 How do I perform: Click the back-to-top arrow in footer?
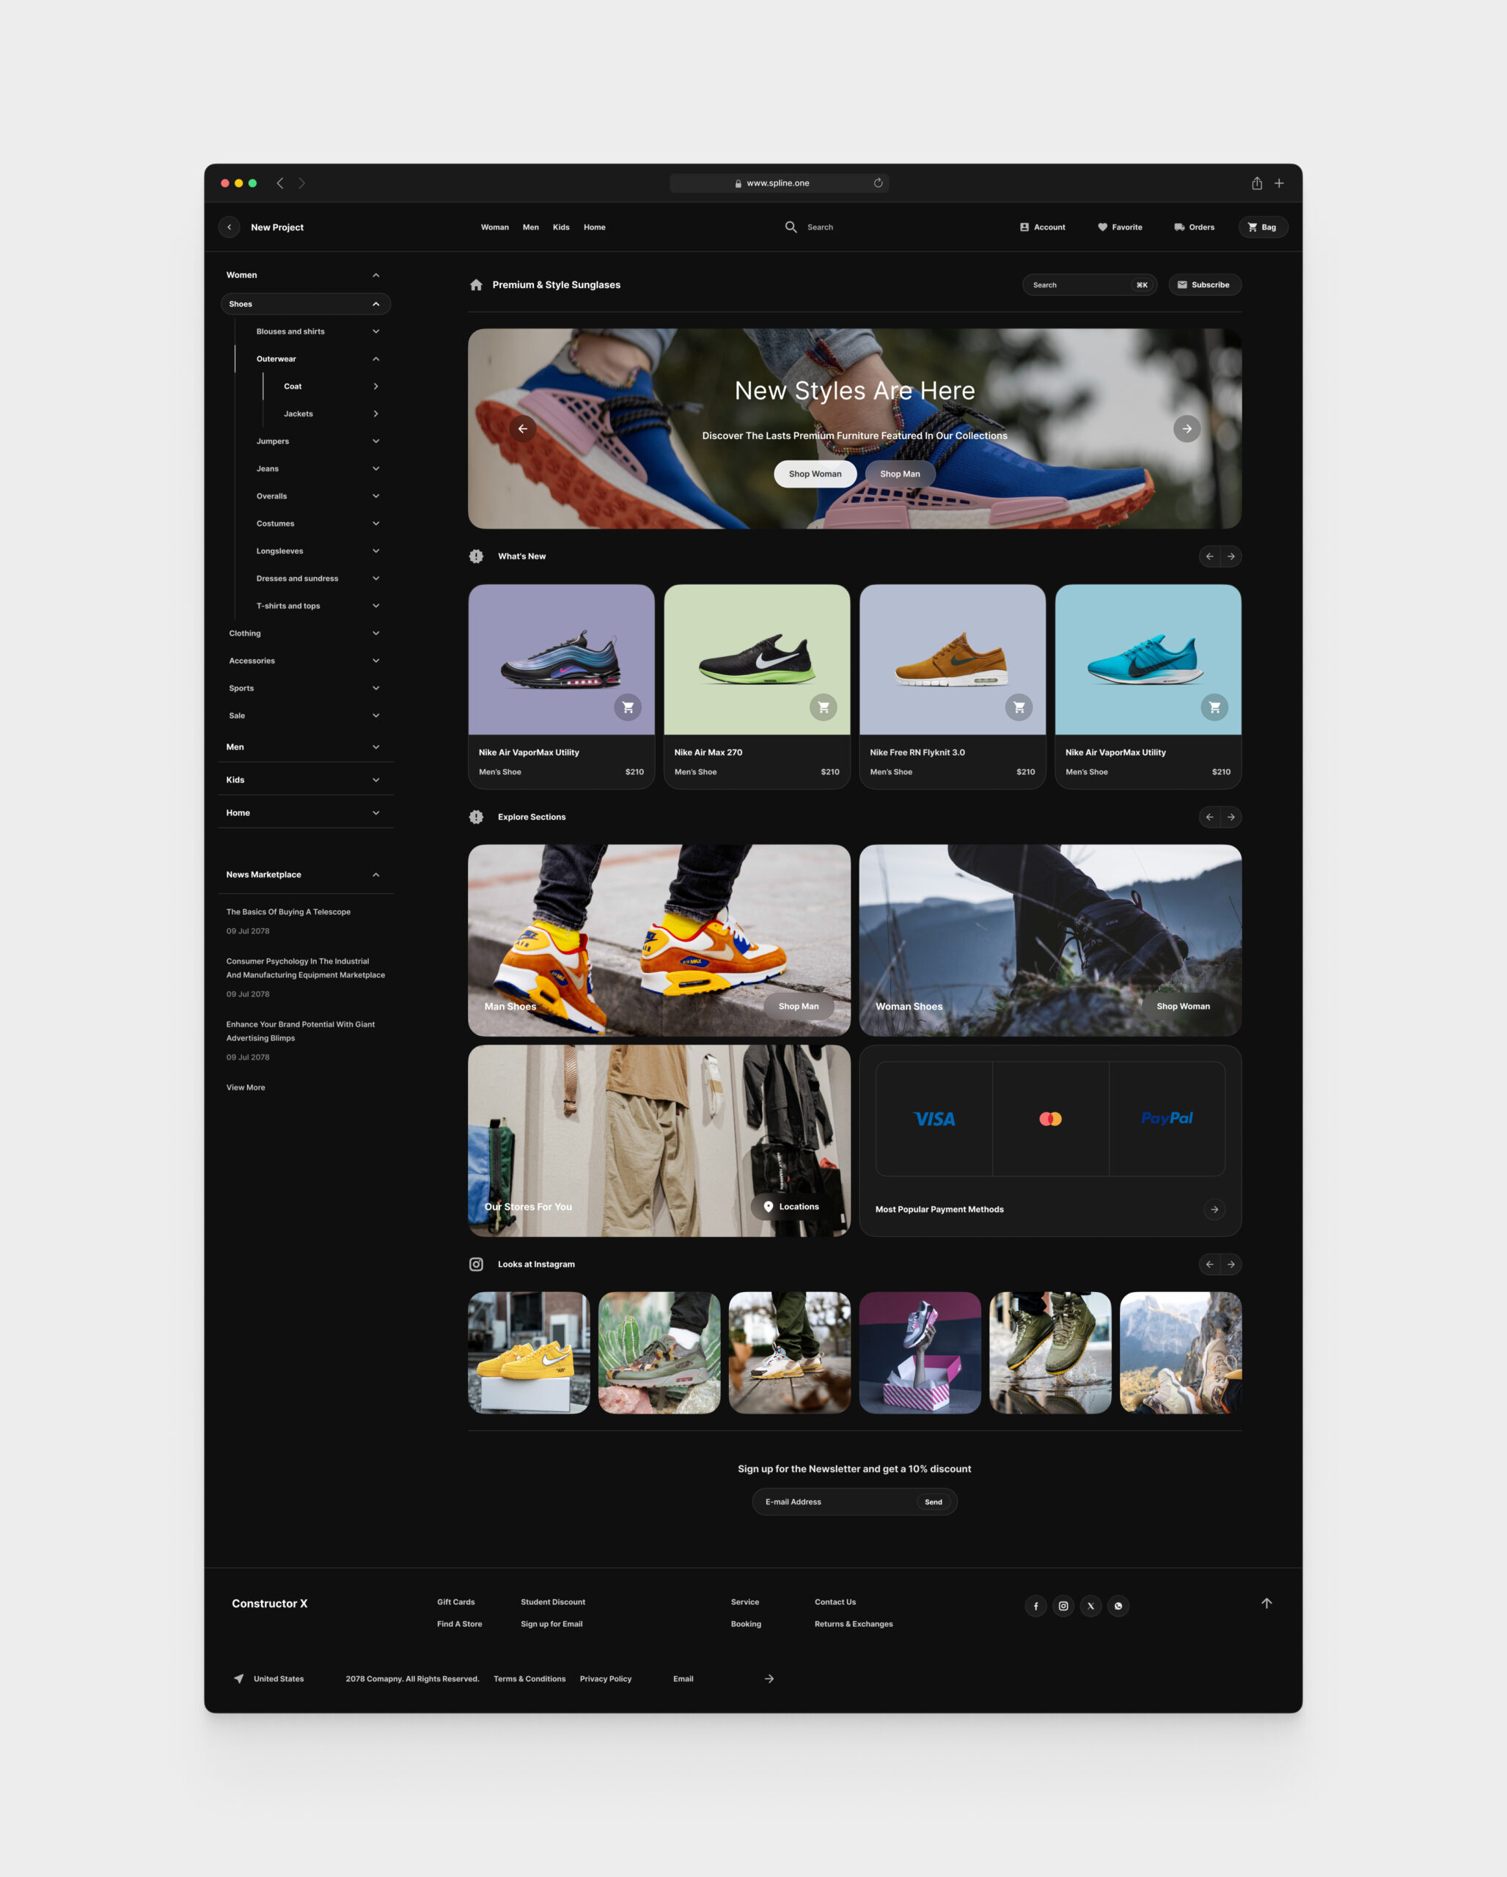(x=1266, y=1604)
